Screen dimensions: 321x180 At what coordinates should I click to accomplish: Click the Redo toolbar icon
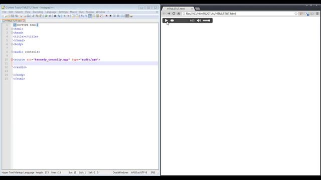point(50,16)
